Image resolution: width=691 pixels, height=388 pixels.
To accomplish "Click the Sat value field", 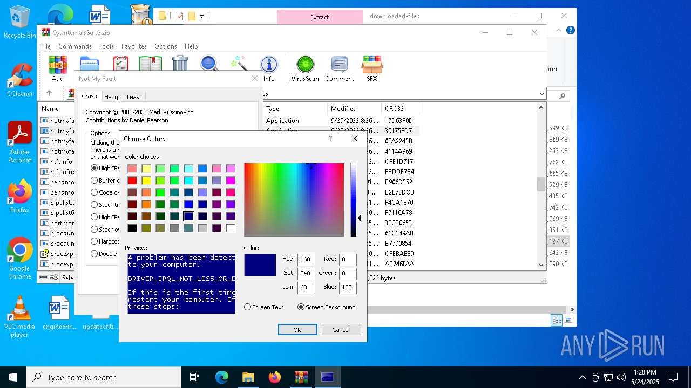I will pyautogui.click(x=306, y=273).
